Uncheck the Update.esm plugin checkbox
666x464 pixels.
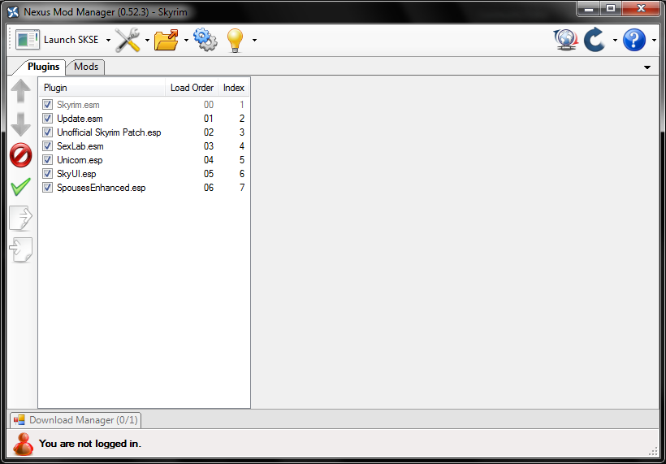(47, 118)
